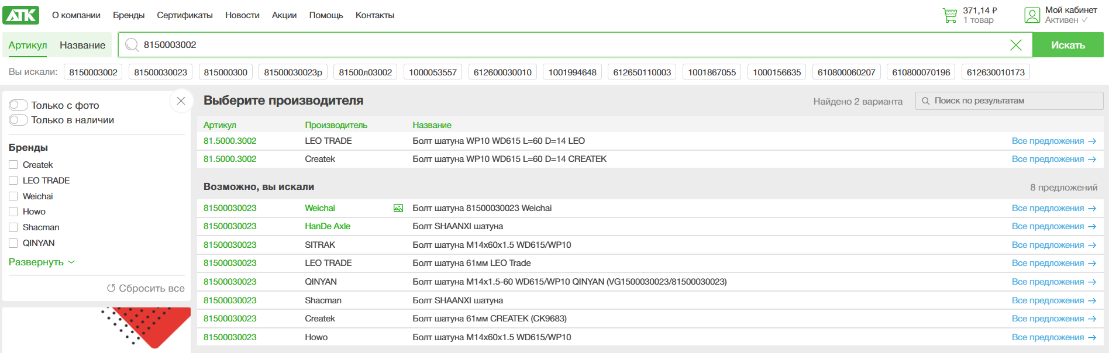
Task: Click the photo icon in Weichai row
Action: [398, 208]
